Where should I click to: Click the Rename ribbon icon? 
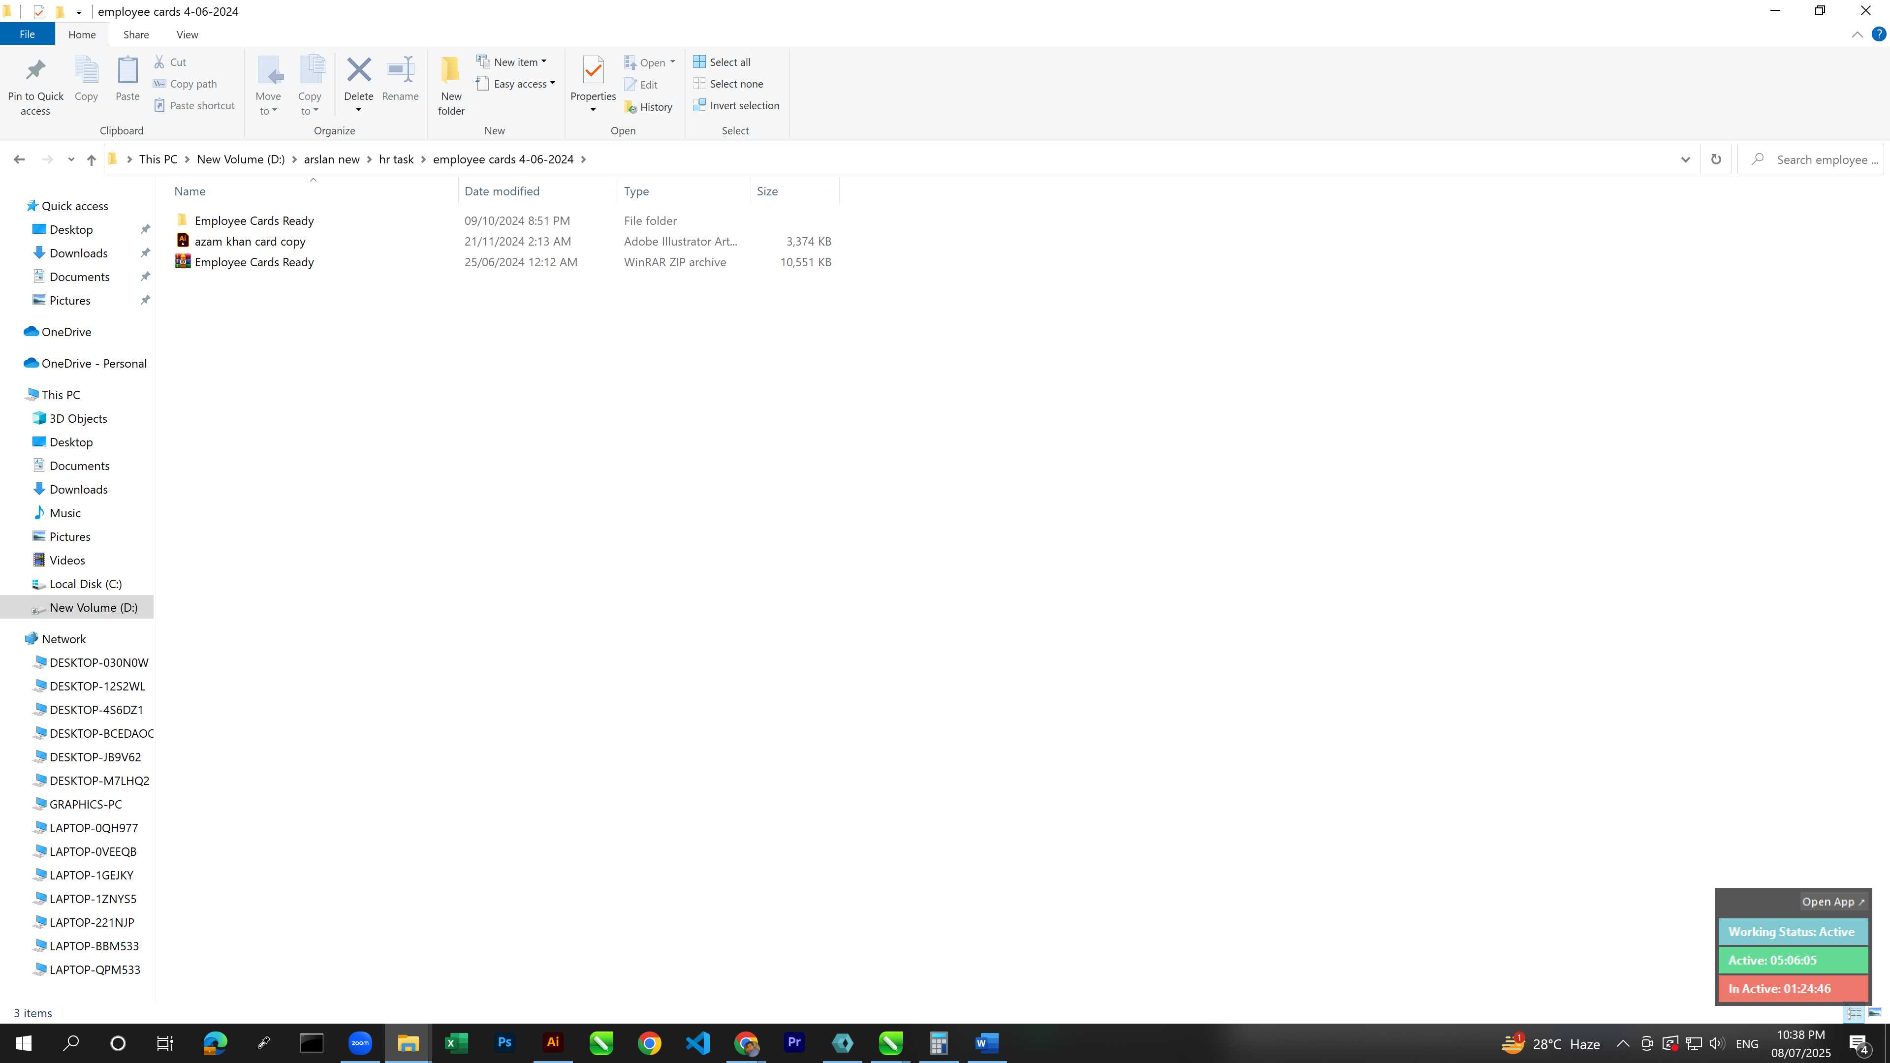point(401,70)
